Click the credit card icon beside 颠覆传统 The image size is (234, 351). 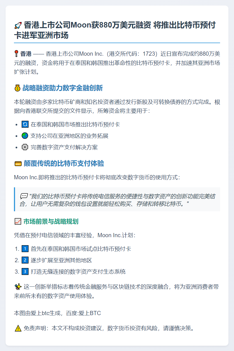18,164
